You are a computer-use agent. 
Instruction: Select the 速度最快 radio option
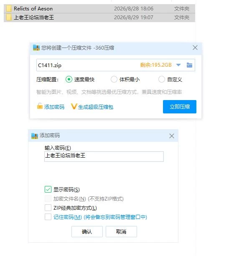69,79
